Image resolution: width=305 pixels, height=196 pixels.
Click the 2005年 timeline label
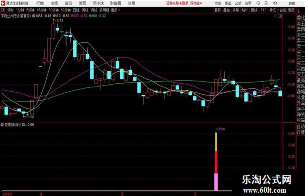[x=7, y=194]
